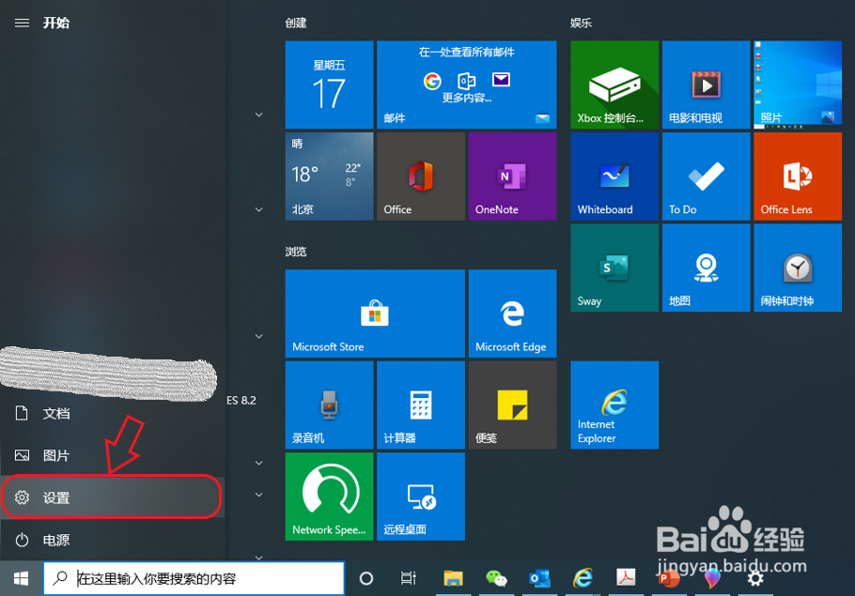Click the Cortana circle on the taskbar
Screen dimensions: 855x596
366,578
